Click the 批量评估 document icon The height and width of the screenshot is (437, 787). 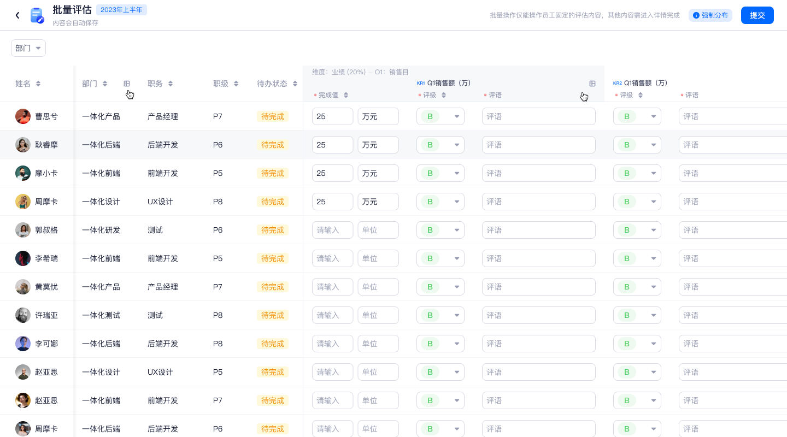pyautogui.click(x=37, y=15)
